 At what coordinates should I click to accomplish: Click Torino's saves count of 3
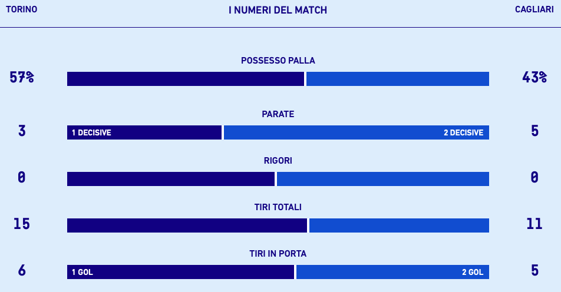coord(22,131)
